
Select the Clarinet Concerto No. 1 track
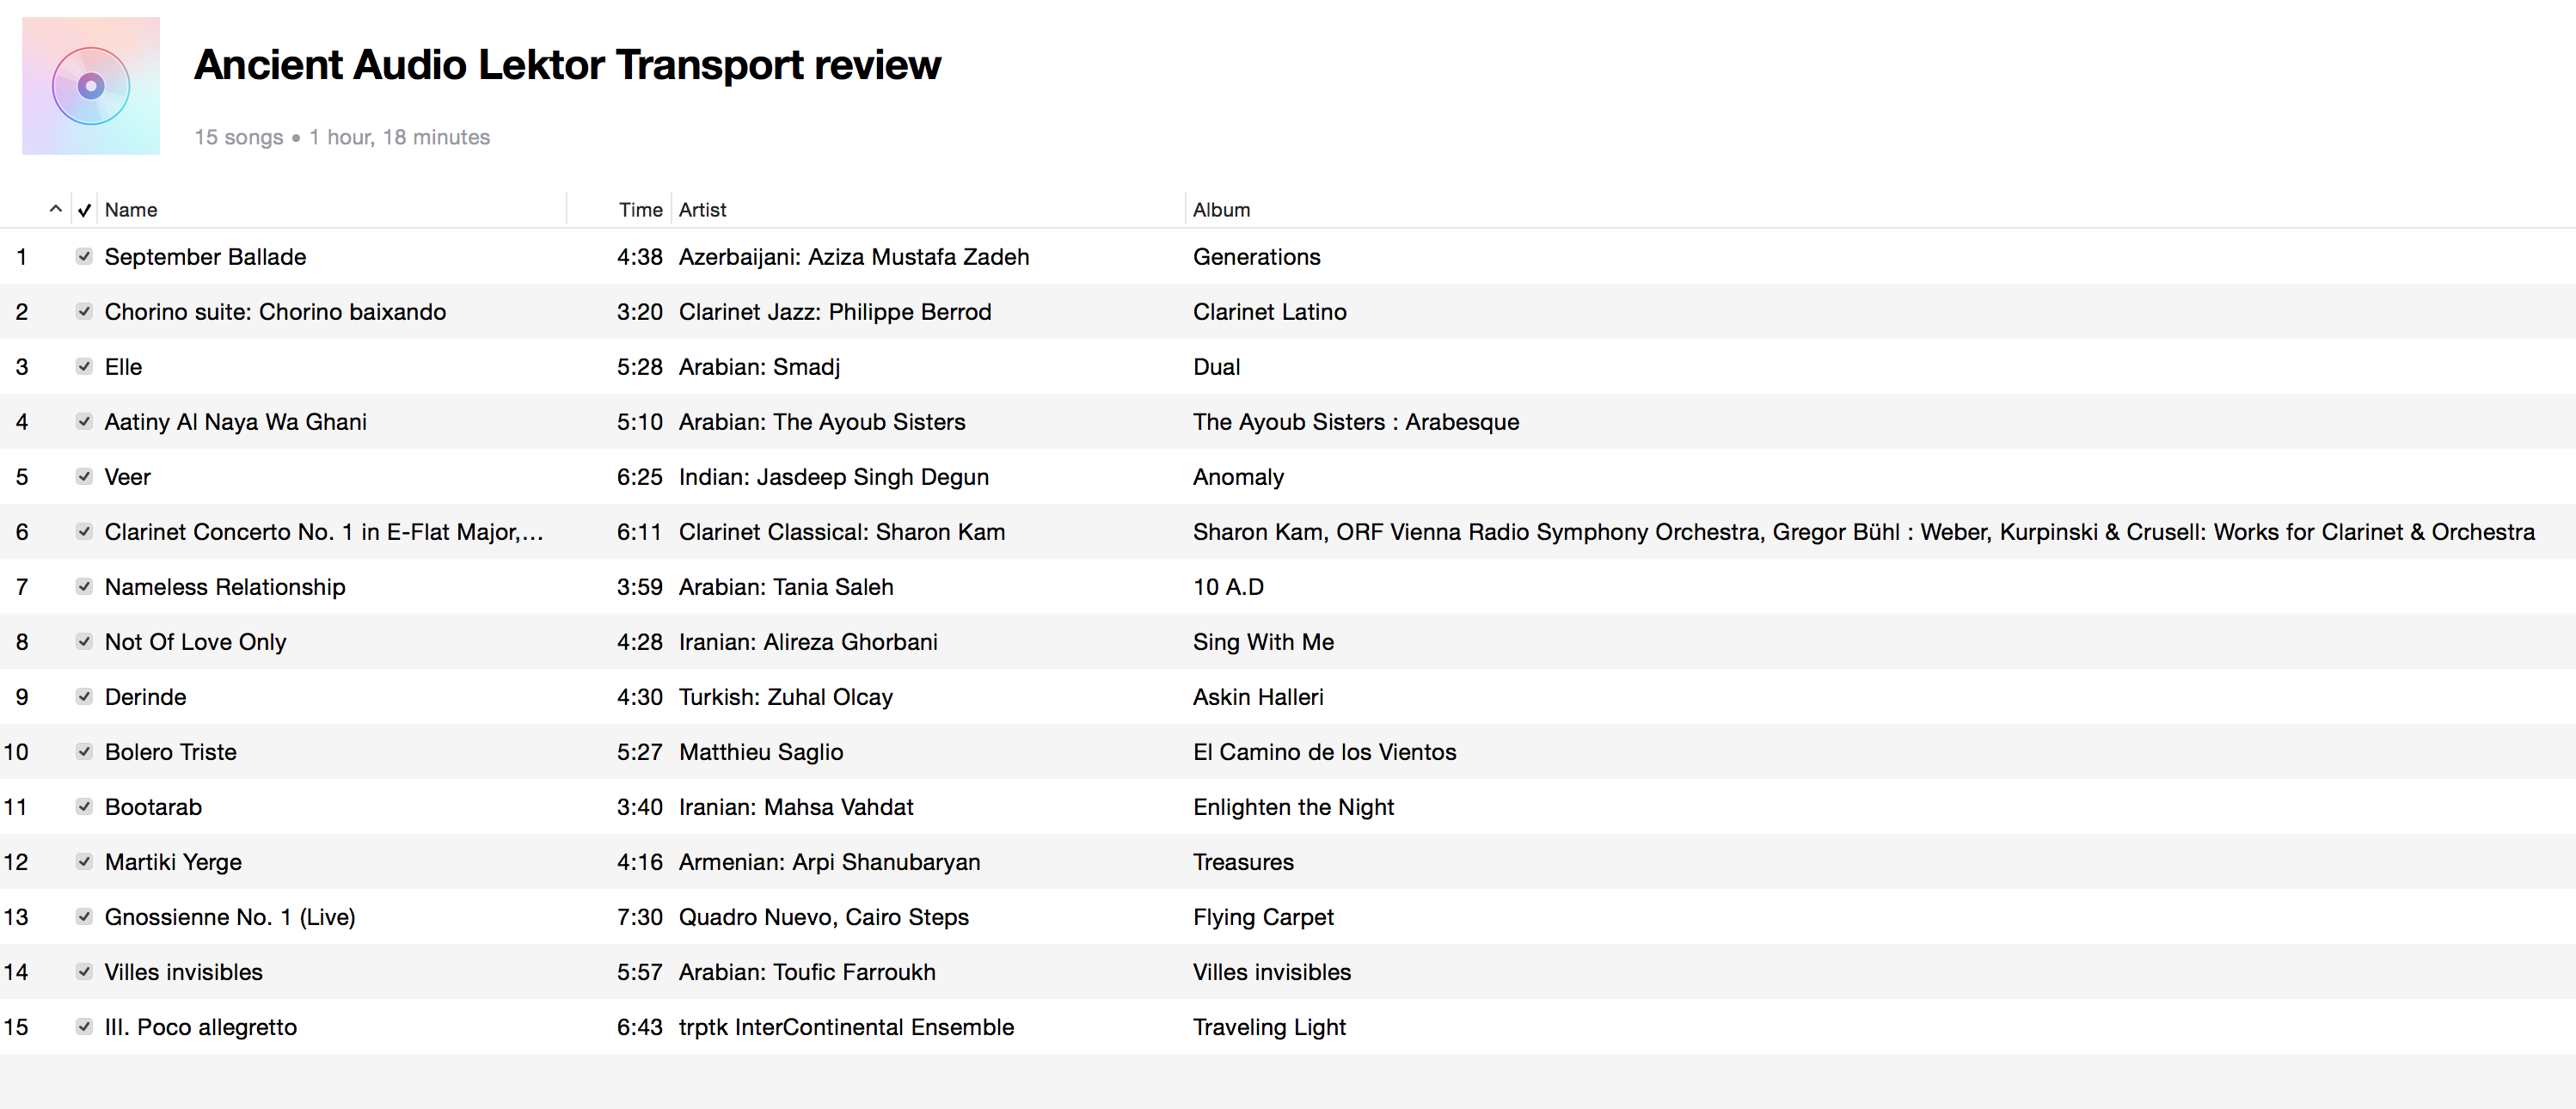pos(323,532)
